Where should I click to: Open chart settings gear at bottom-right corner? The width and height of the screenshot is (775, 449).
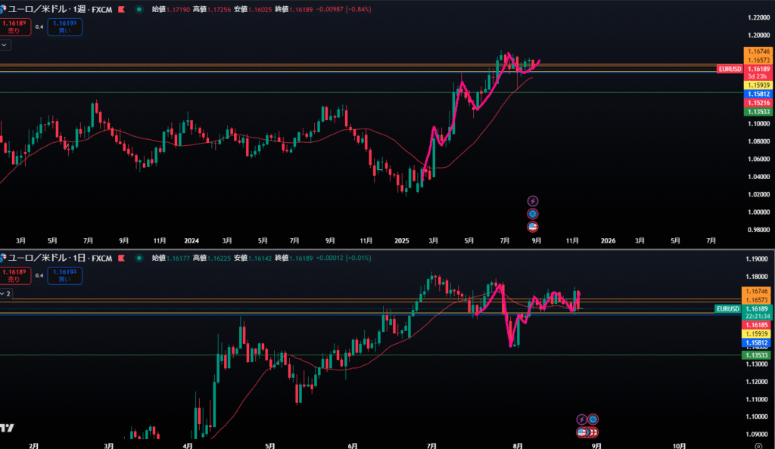point(758,446)
